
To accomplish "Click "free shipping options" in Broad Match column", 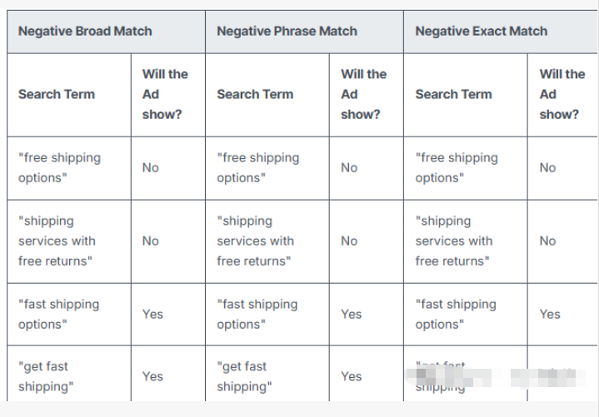I will [60, 168].
